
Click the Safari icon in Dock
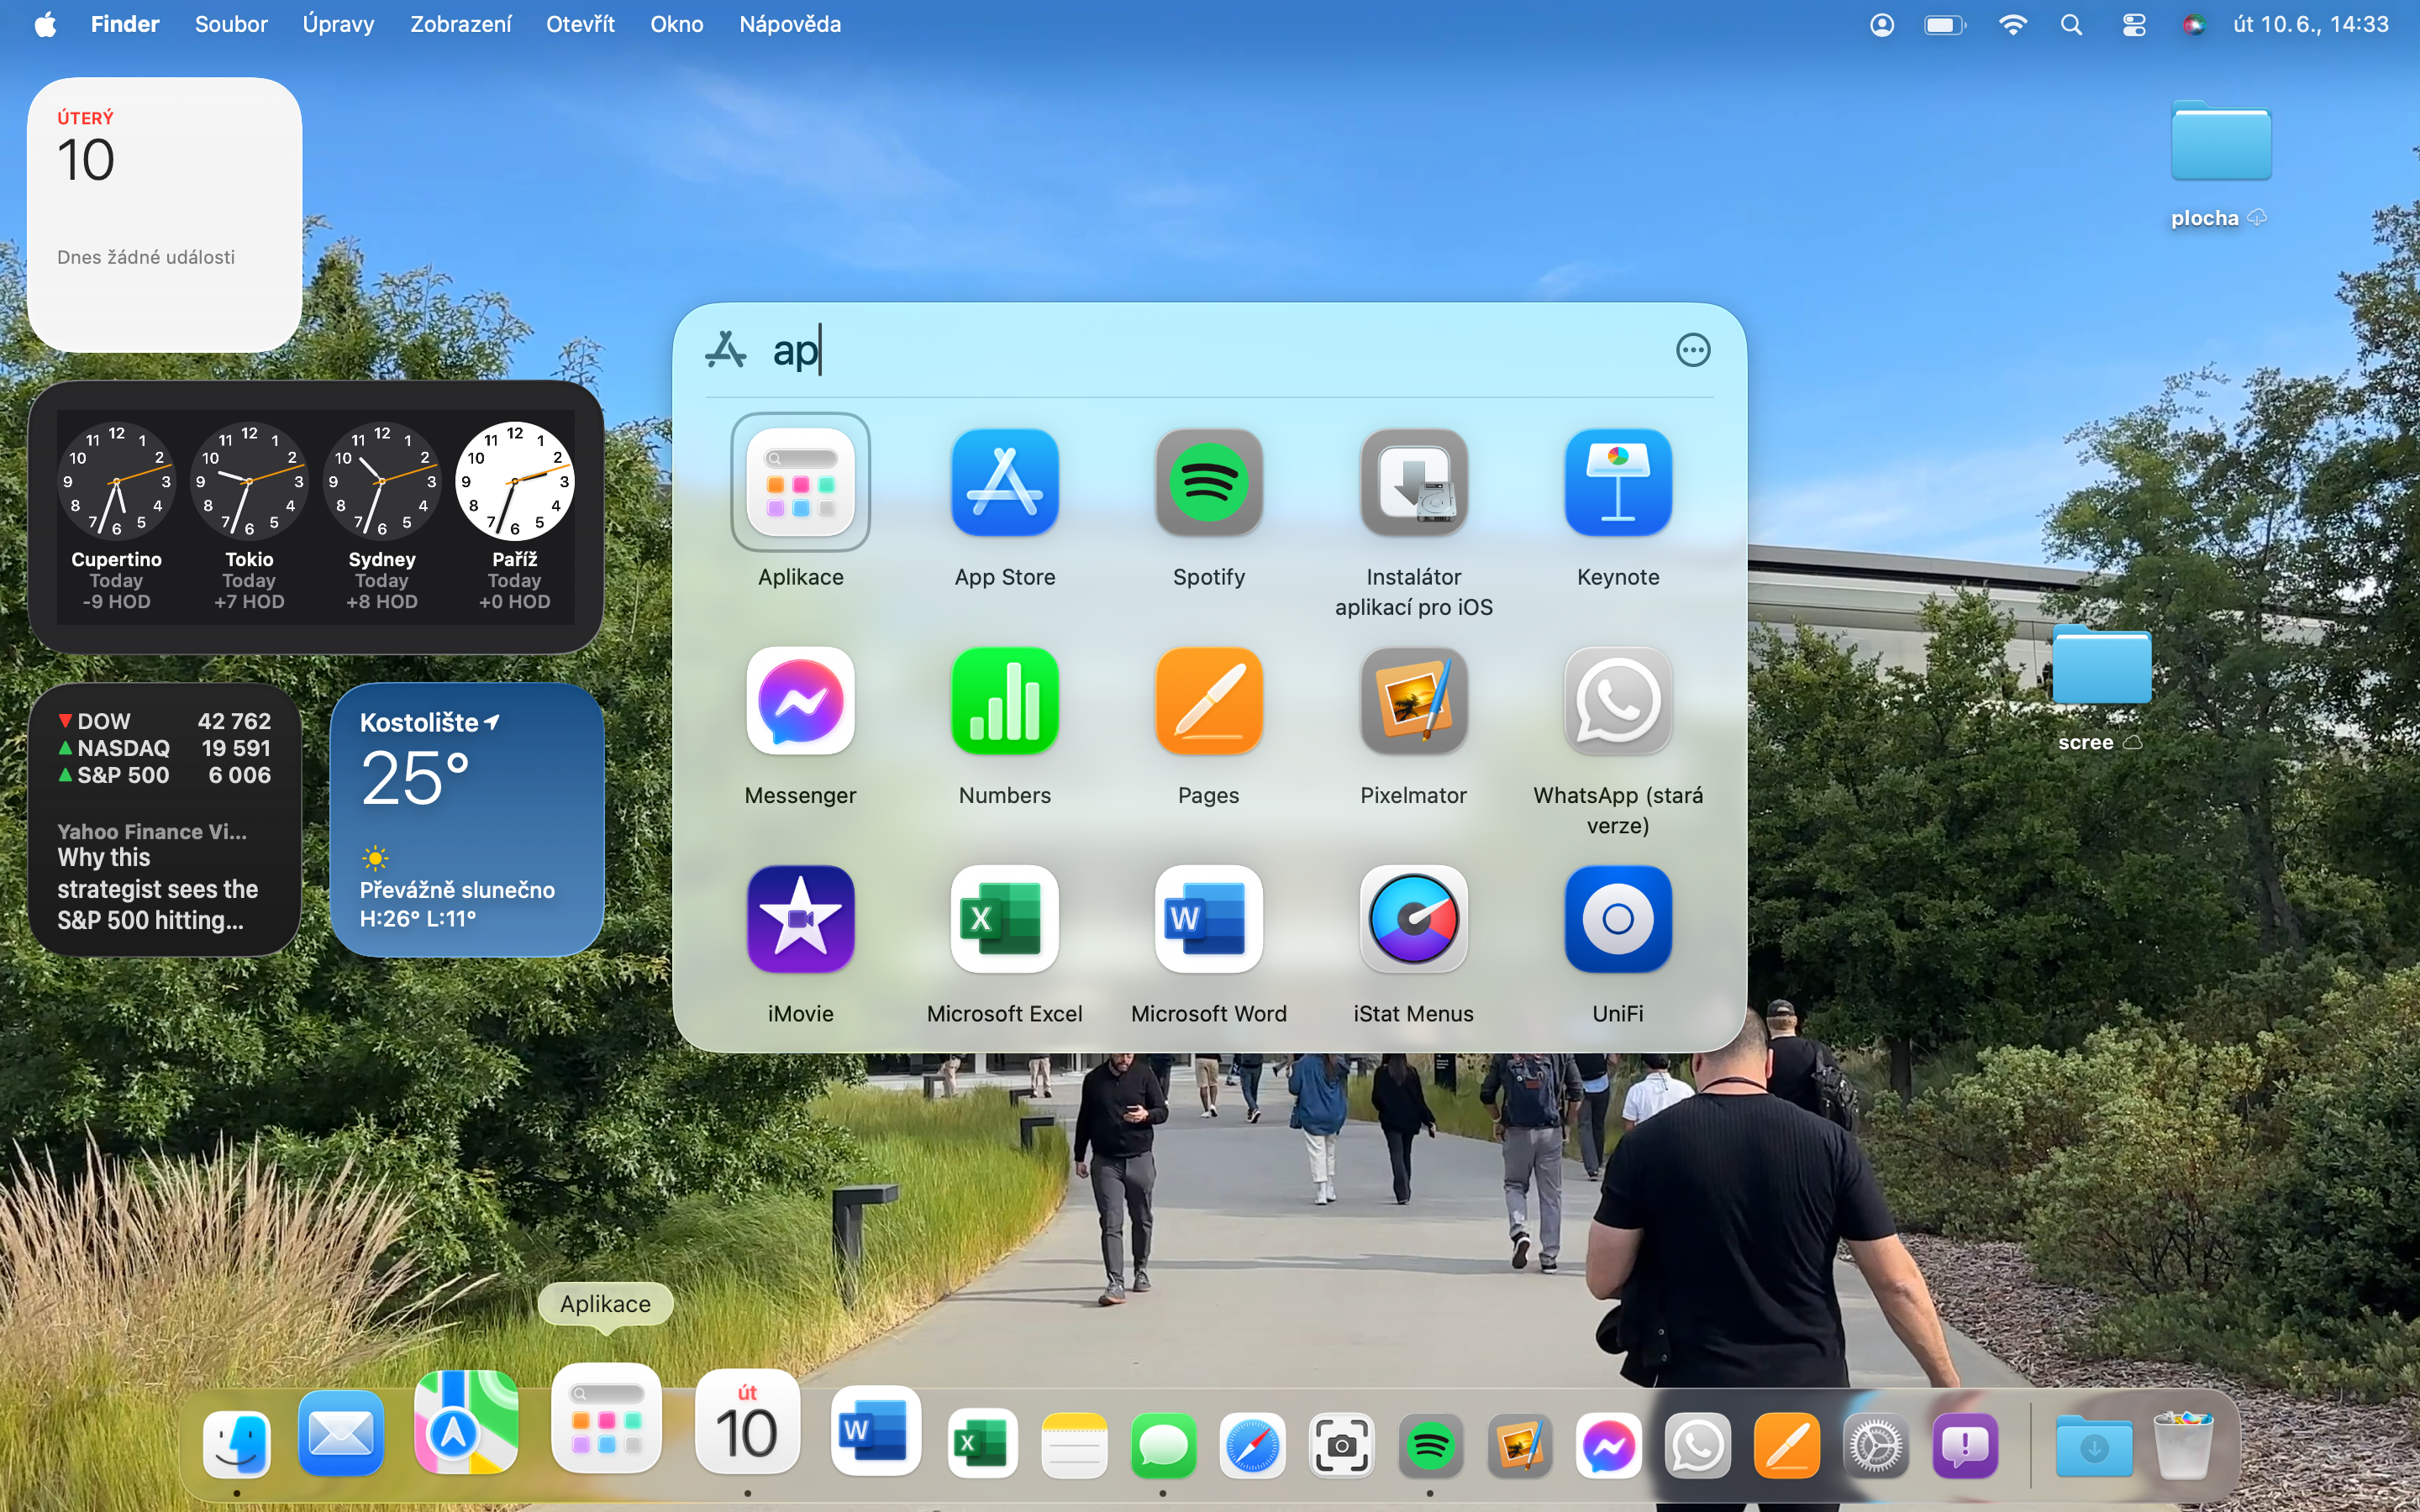(x=1252, y=1445)
